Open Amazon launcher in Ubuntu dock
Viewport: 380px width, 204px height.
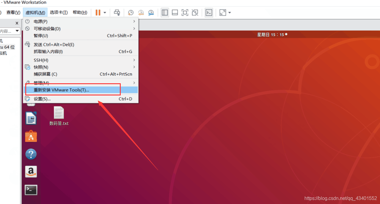pos(31,172)
